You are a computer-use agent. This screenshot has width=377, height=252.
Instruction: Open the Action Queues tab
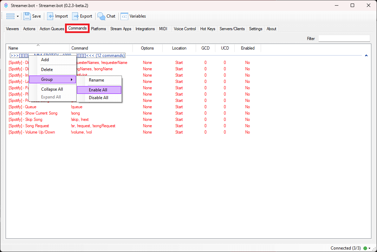point(52,28)
